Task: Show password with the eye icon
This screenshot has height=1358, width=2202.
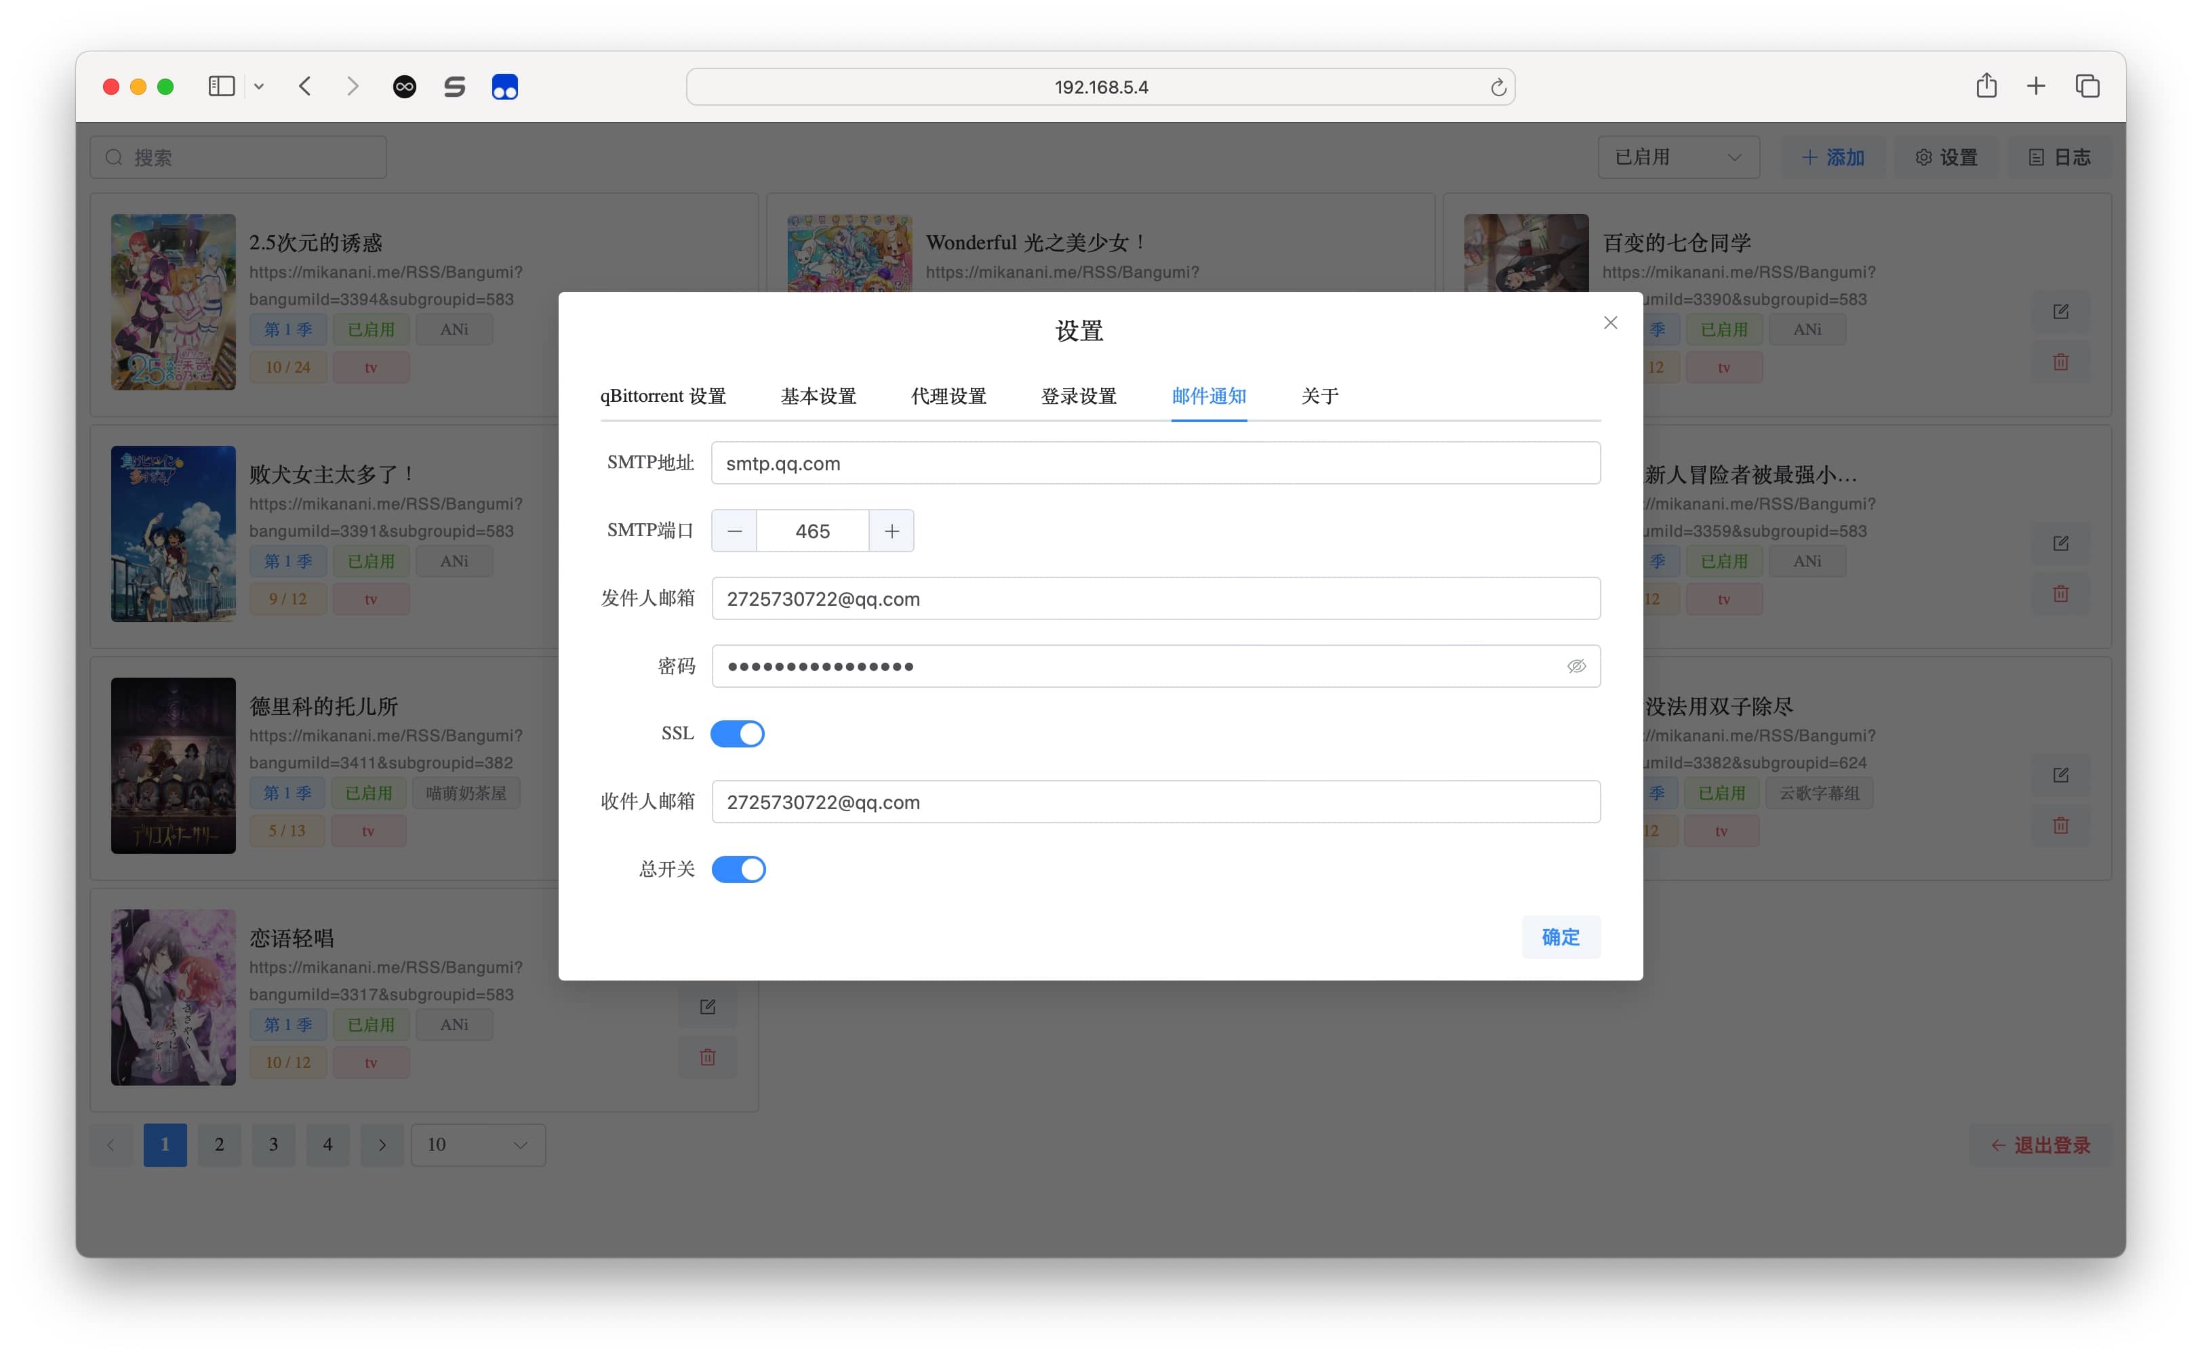Action: click(x=1576, y=666)
